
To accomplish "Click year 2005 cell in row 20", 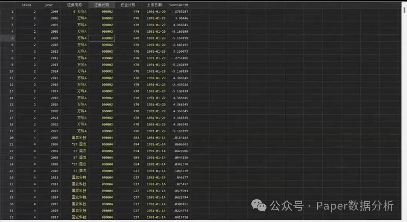I will [55, 138].
